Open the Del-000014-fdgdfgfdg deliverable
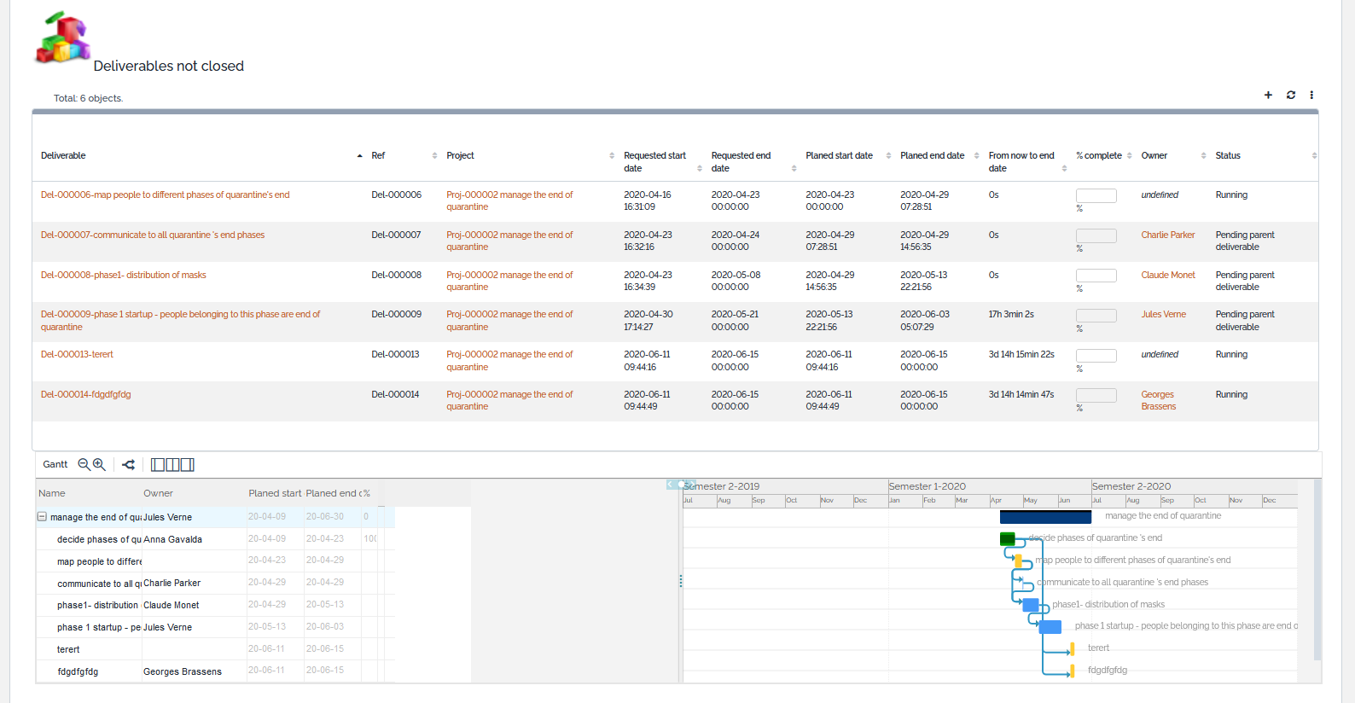This screenshot has height=703, width=1355. tap(85, 394)
